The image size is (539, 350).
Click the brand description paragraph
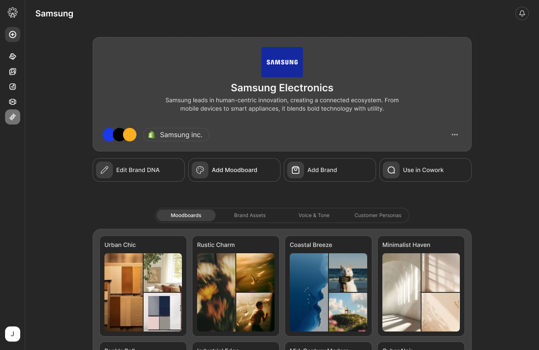point(282,104)
